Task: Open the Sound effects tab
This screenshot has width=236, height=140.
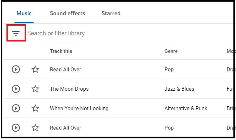Action: coord(67,13)
